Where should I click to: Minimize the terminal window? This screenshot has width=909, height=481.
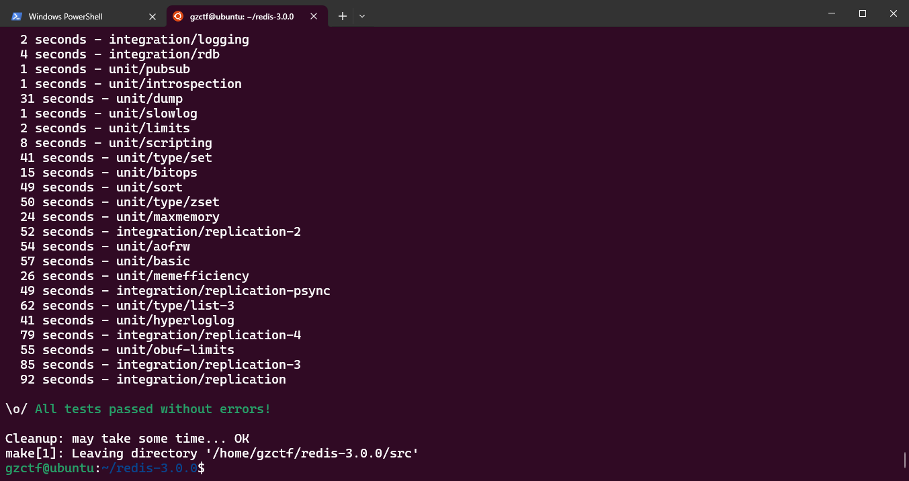[832, 13]
